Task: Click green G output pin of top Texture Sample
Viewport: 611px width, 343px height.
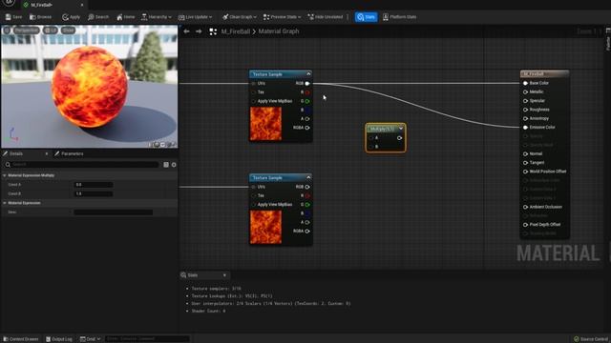Action: point(307,101)
